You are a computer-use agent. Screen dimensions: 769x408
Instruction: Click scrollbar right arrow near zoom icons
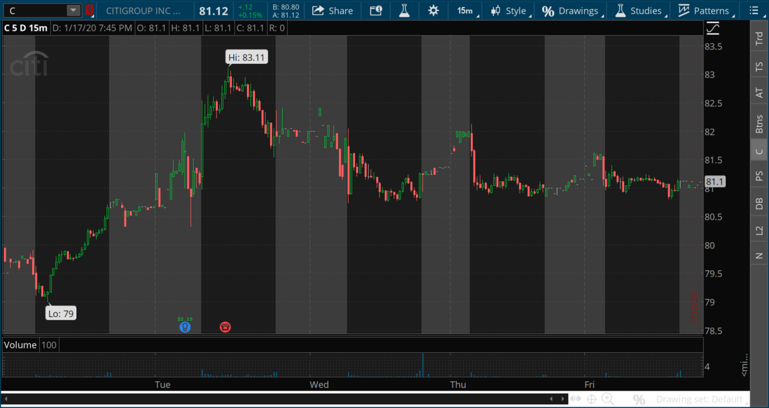coord(563,399)
